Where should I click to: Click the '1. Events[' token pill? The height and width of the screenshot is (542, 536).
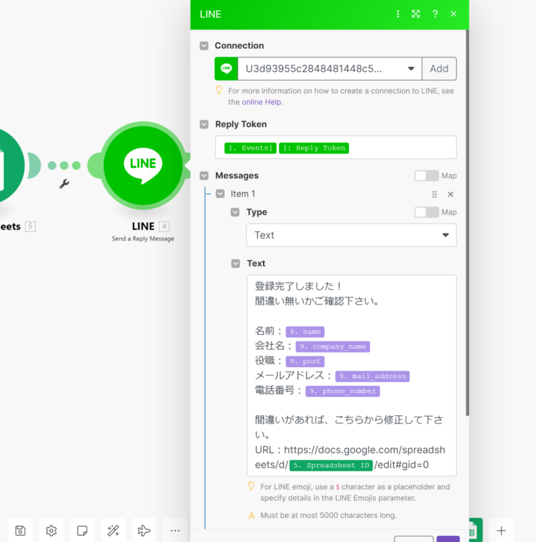250,148
